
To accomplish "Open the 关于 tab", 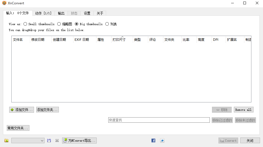I will tap(100, 13).
